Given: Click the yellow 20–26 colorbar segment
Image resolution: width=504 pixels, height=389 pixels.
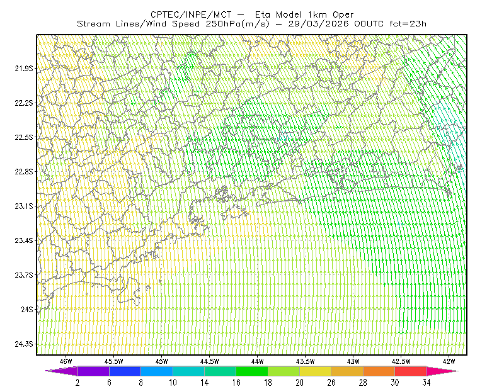Looking at the screenshot, I should [x=316, y=371].
